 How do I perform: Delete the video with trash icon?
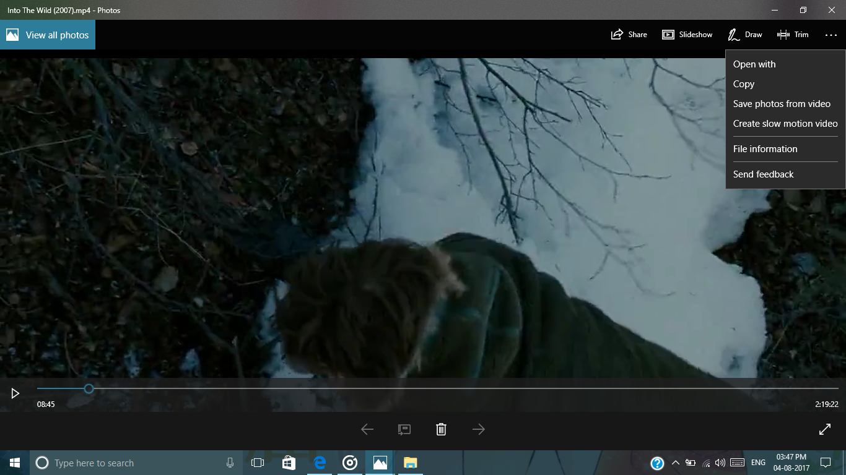click(x=441, y=429)
